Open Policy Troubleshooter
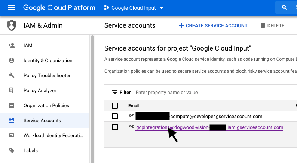297x163 pixels. pyautogui.click(x=47, y=76)
